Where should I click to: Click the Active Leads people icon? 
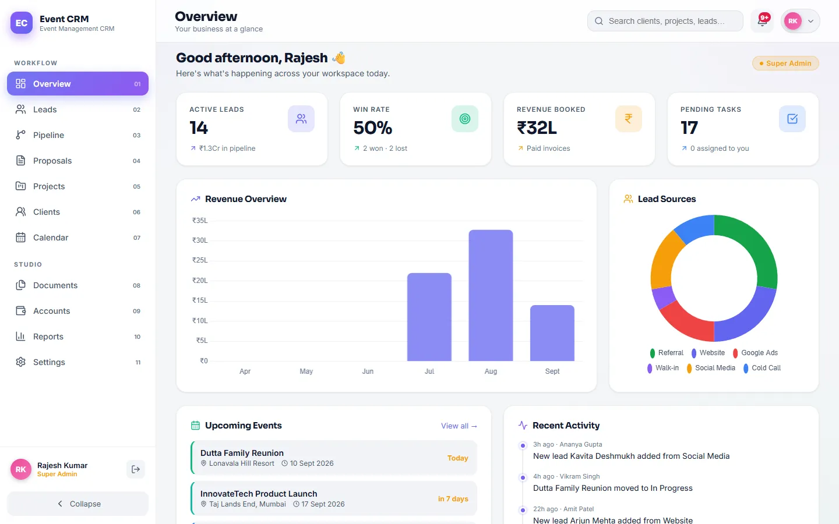301,119
